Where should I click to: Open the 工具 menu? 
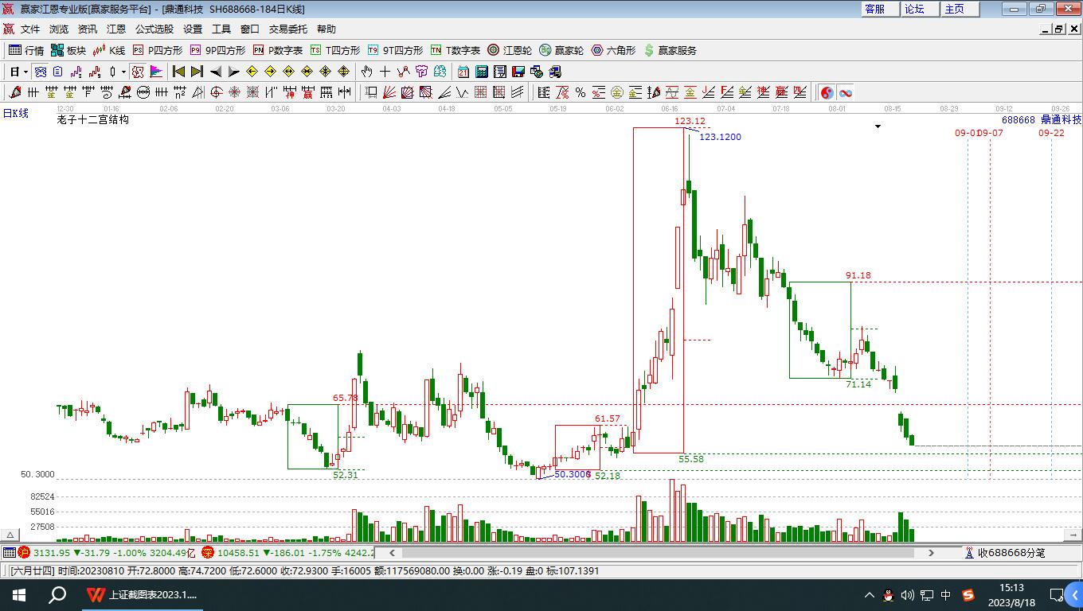click(221, 29)
